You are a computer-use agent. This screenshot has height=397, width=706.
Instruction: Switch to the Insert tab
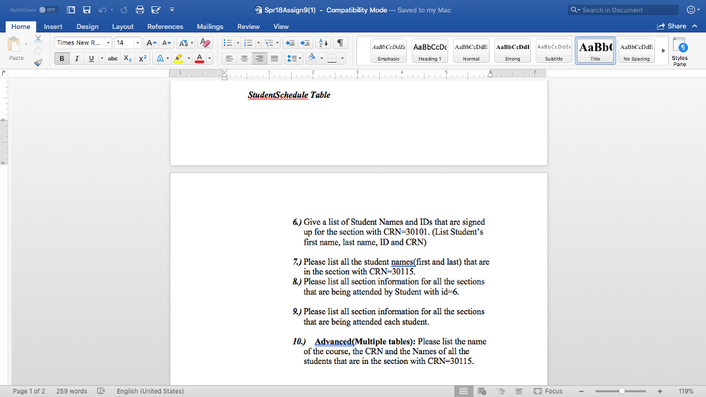click(53, 27)
